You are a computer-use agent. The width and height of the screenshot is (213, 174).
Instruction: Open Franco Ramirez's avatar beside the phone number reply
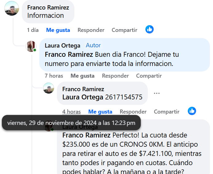pyautogui.click(x=49, y=88)
